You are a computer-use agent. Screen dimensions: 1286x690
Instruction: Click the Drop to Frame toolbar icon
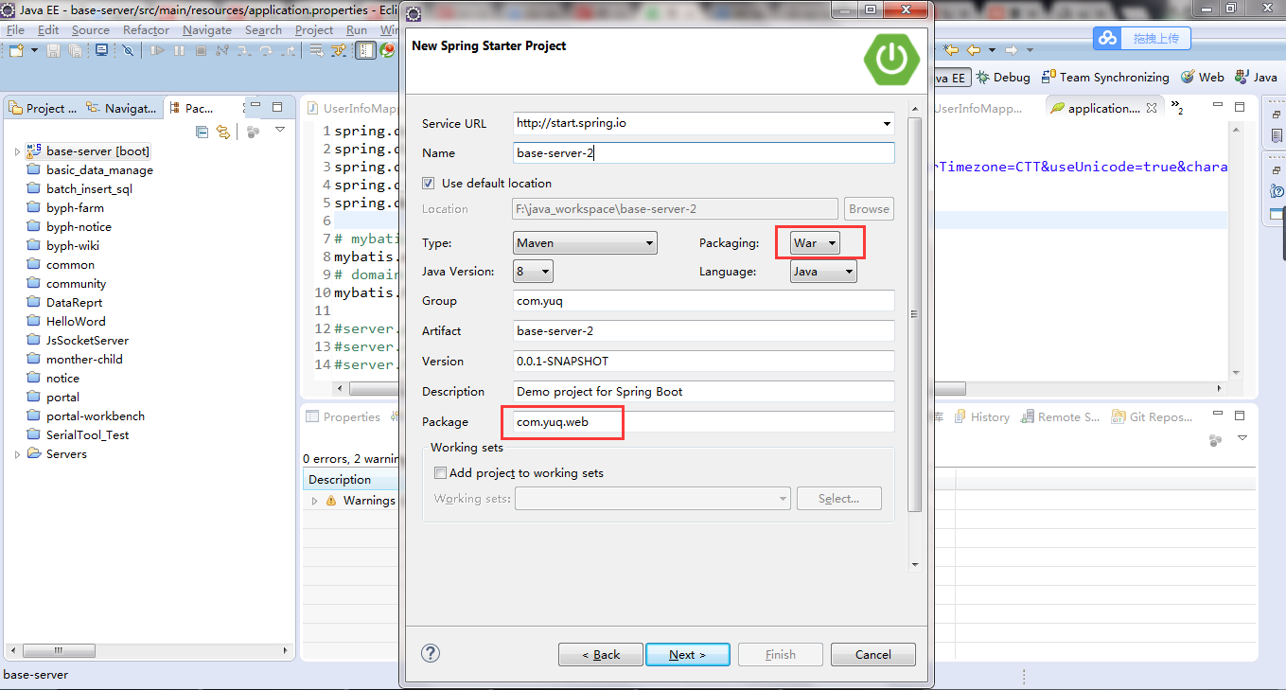click(317, 50)
